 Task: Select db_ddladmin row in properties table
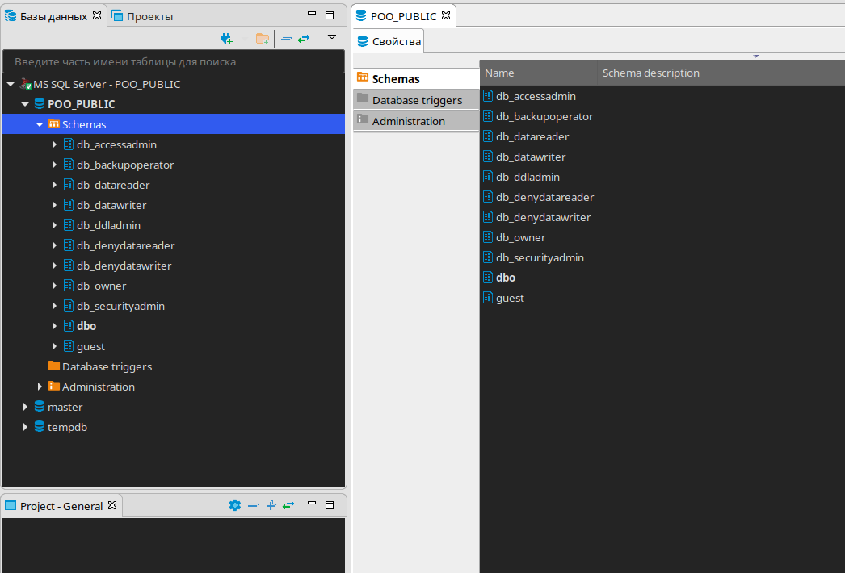pyautogui.click(x=662, y=177)
